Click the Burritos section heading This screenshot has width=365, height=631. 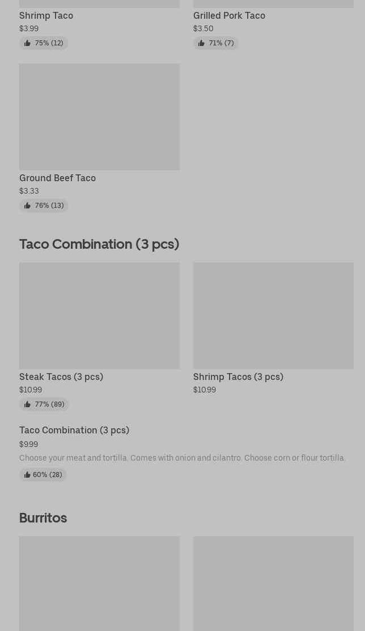click(x=43, y=517)
